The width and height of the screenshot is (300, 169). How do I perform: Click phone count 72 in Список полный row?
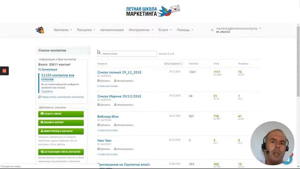coord(240,72)
